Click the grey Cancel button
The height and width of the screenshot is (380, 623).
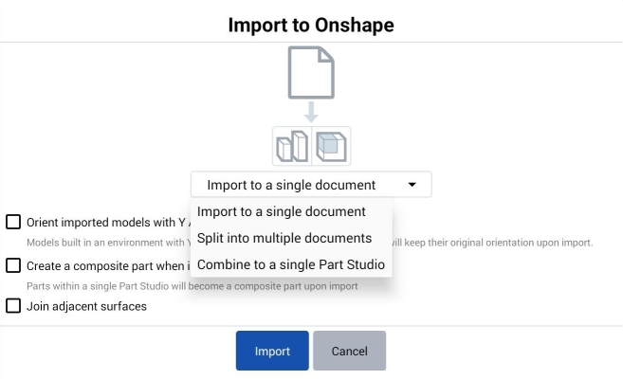click(x=349, y=352)
